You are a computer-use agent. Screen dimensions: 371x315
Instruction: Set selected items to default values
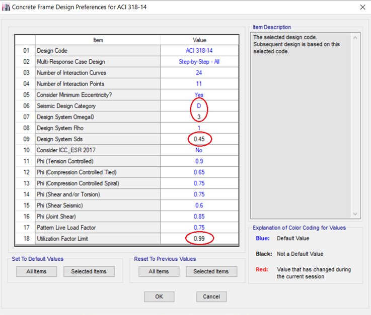coord(89,271)
